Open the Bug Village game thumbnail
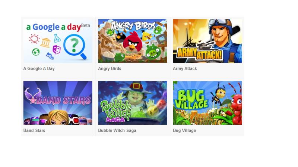This screenshot has width=298, height=167. coord(207,103)
